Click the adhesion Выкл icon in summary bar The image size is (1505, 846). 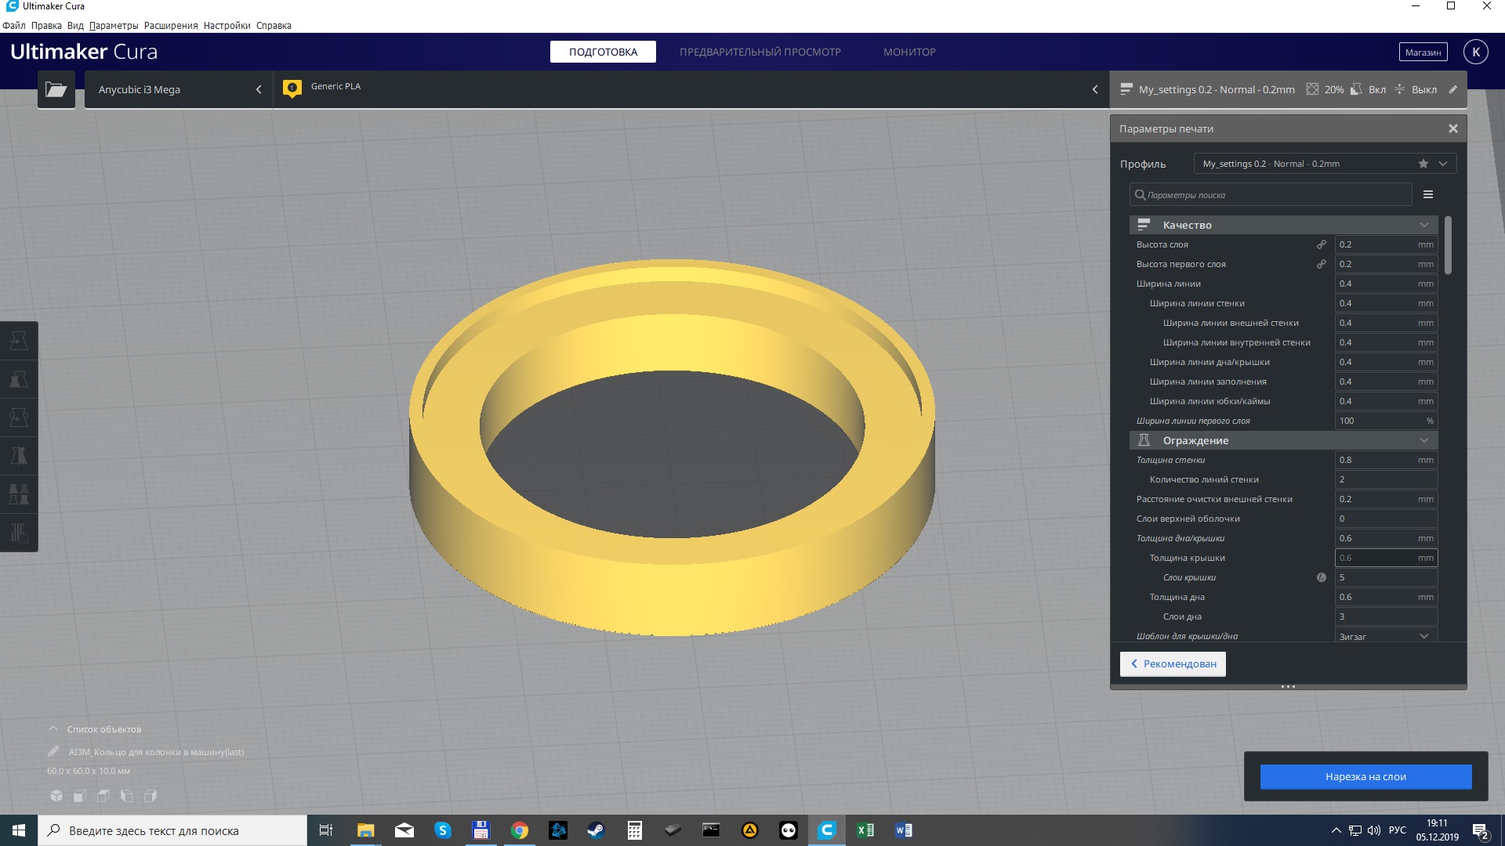1400,89
